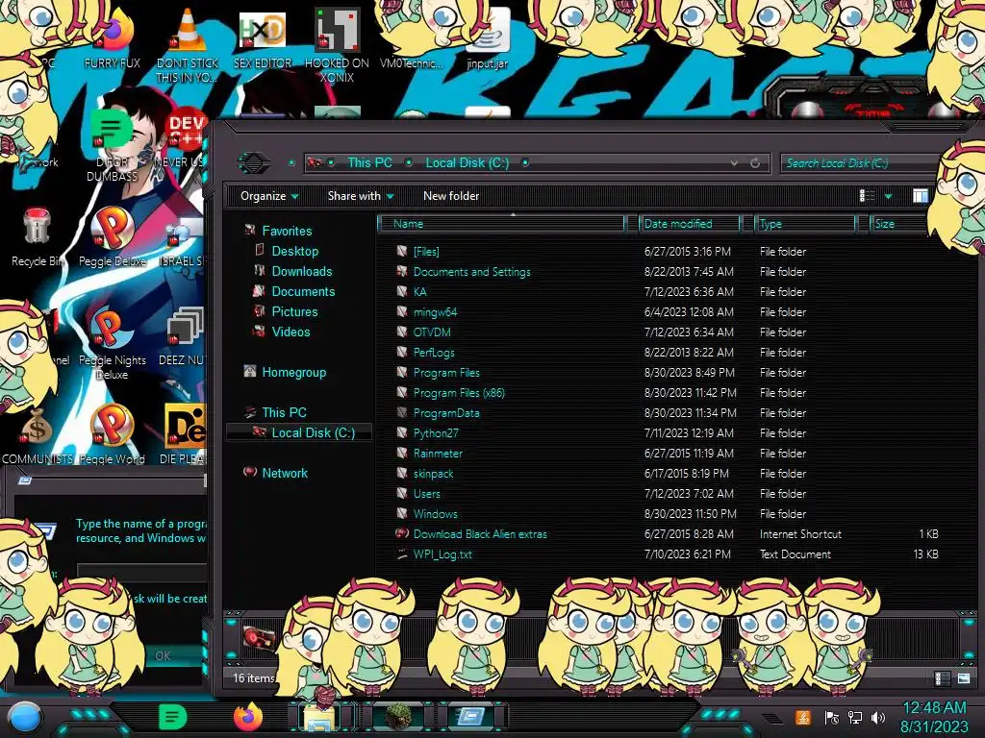985x738 pixels.
Task: Open the COMMUNISTS money bag desktop icon
Action: click(x=37, y=435)
